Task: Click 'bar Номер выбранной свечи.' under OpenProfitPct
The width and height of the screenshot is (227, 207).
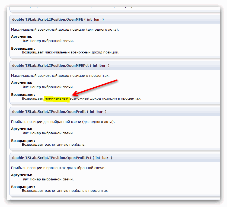Action: (x=48, y=179)
